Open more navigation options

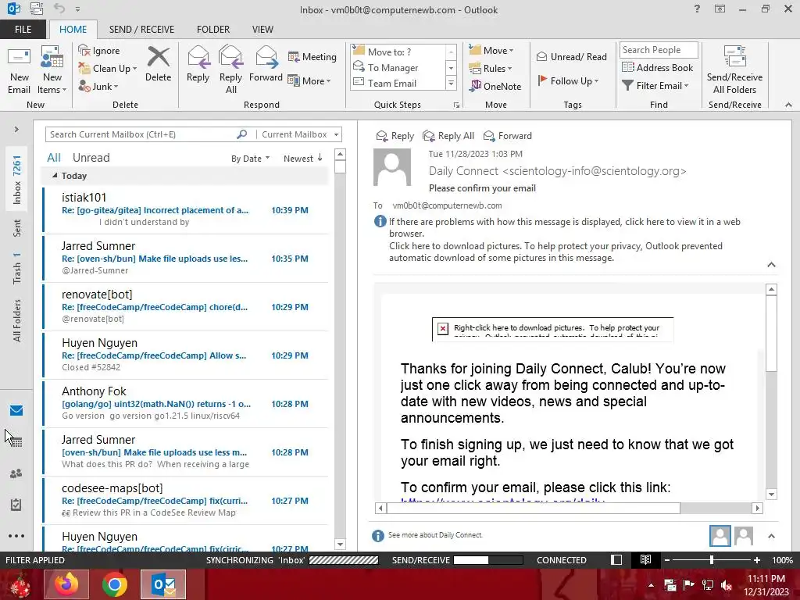[16, 536]
